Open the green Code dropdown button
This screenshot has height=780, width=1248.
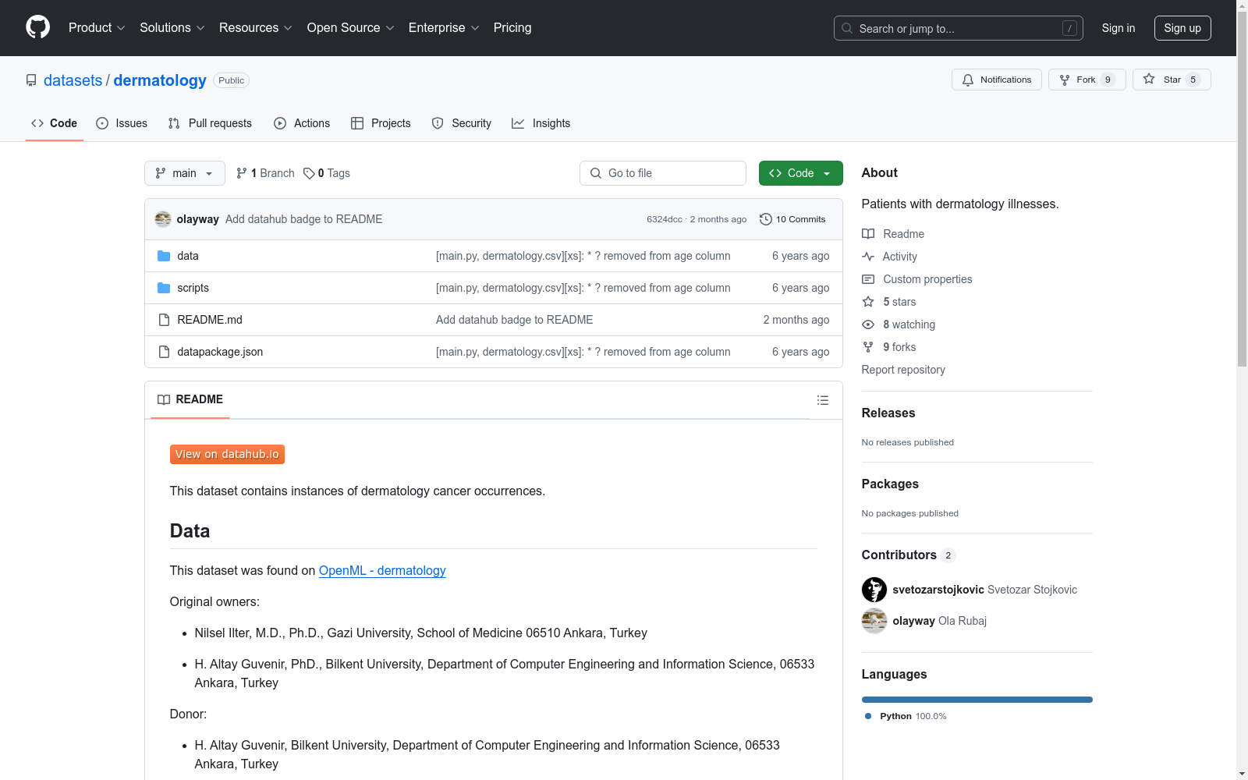tap(801, 173)
